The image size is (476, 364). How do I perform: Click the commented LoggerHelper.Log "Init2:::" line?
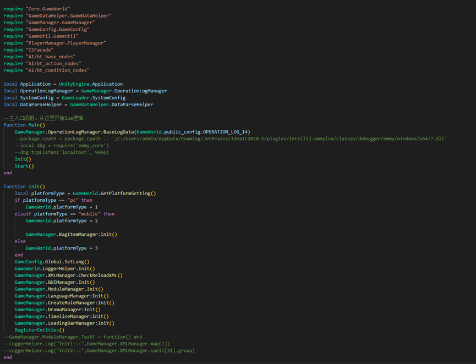[99, 350]
